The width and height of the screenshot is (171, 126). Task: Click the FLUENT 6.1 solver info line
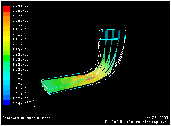(x=137, y=122)
